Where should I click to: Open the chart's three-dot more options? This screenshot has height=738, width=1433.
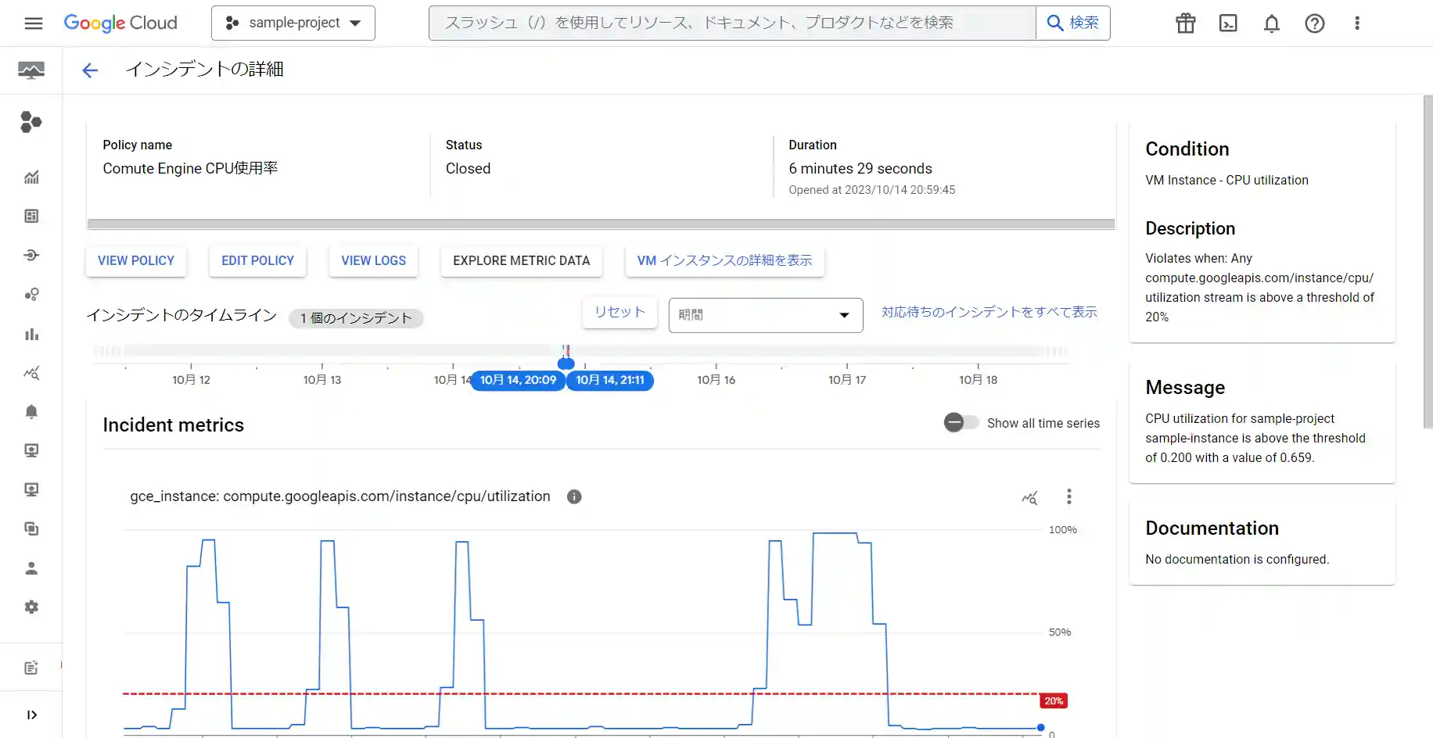1069,497
